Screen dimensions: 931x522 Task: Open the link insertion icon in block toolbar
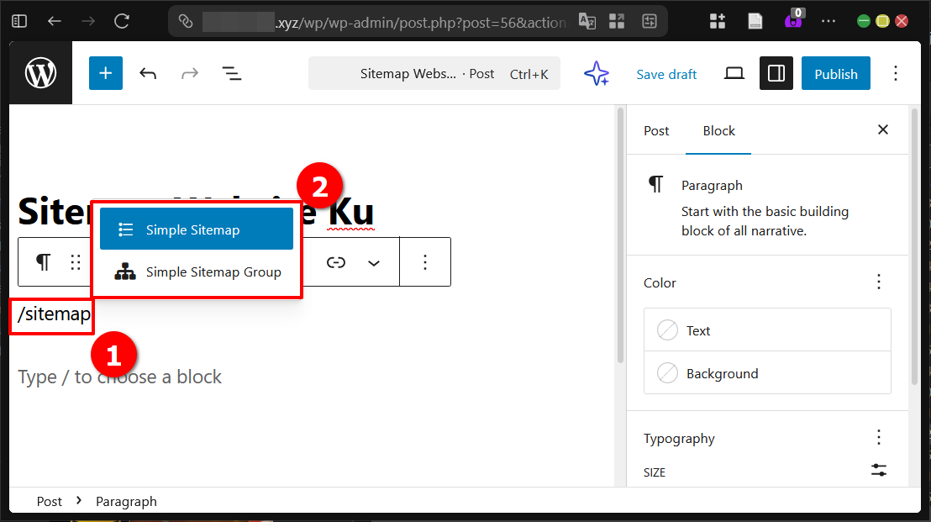[336, 261]
